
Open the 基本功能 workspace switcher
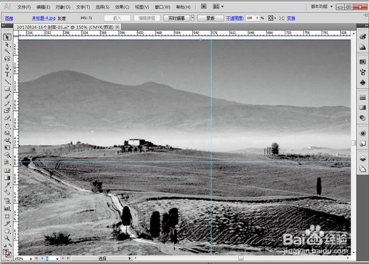(322, 7)
